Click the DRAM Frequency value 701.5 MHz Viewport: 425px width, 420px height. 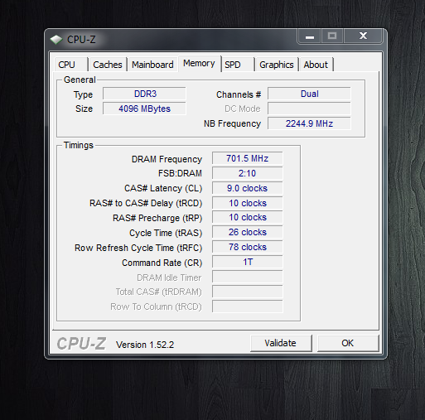tap(248, 158)
